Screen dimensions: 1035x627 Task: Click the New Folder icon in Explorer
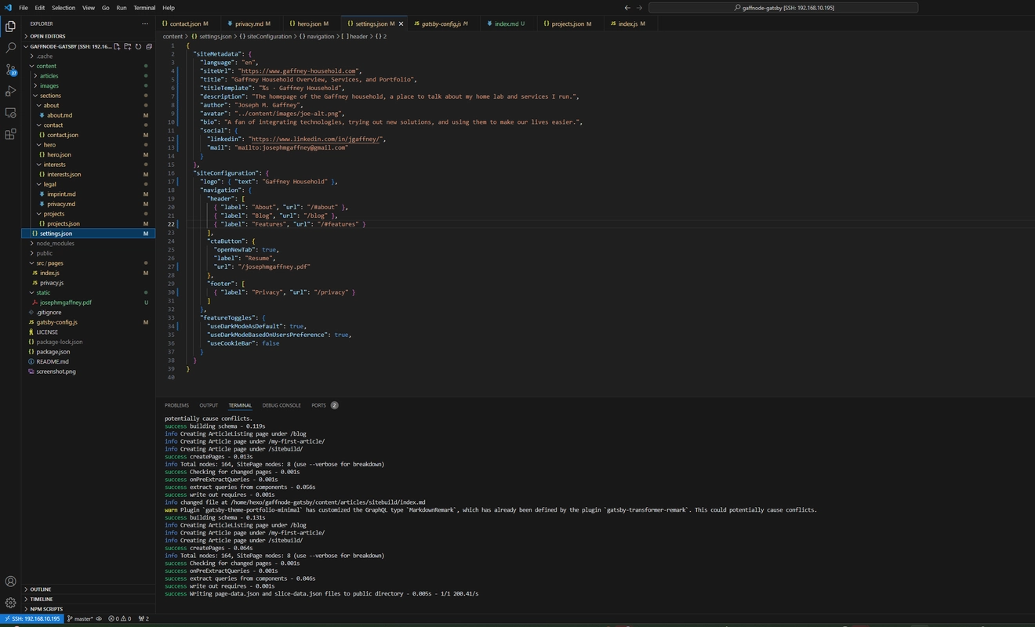tap(128, 46)
